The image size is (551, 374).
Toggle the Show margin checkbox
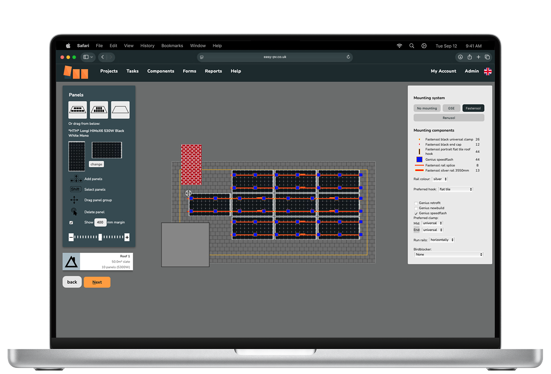click(71, 222)
